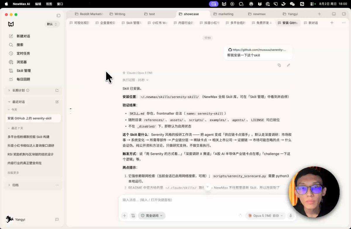This screenshot has width=351, height=229.
Task: Add a new project tab
Action: click(x=319, y=14)
